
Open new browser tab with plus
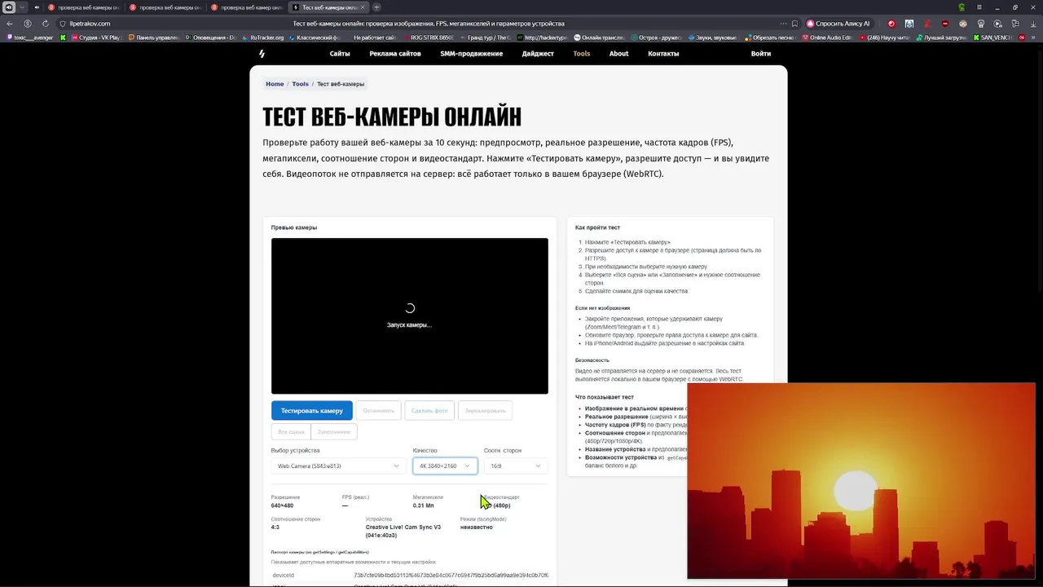(x=376, y=7)
